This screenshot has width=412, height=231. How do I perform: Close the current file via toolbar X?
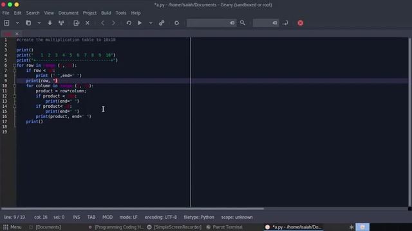coord(88,23)
